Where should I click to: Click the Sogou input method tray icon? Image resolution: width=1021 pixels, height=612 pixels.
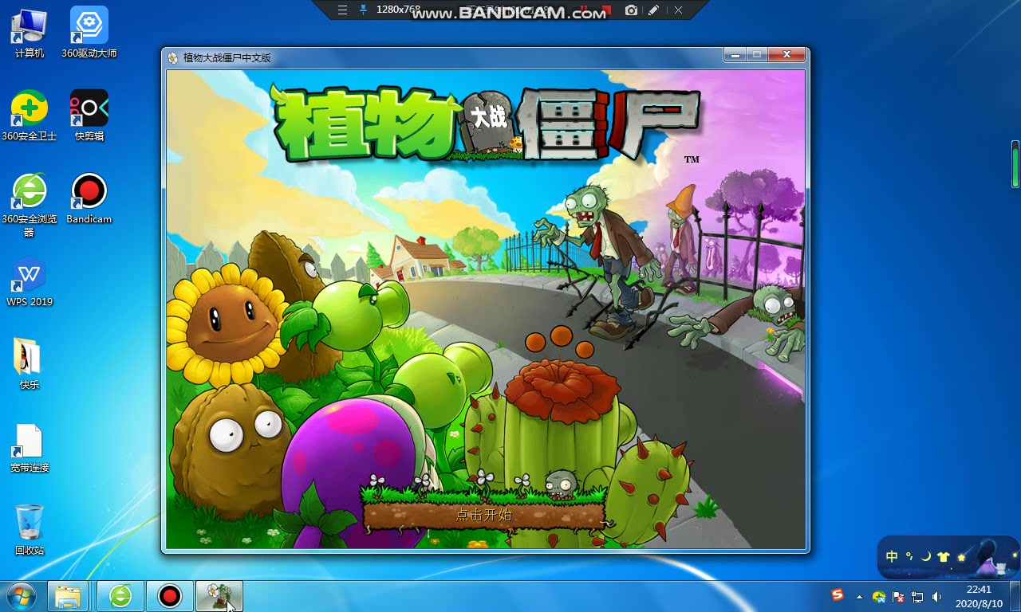coord(837,595)
